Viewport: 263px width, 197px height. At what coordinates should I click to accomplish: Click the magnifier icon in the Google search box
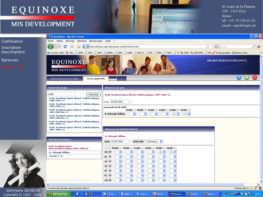(253, 47)
